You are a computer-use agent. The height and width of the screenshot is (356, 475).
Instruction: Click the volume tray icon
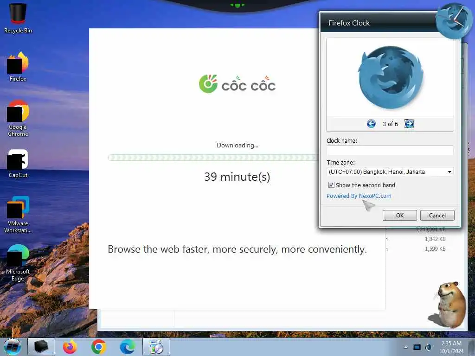coord(428,347)
